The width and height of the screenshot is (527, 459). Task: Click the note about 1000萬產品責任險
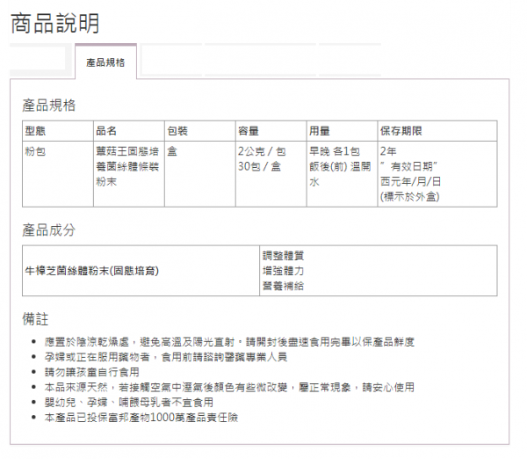pyautogui.click(x=141, y=417)
